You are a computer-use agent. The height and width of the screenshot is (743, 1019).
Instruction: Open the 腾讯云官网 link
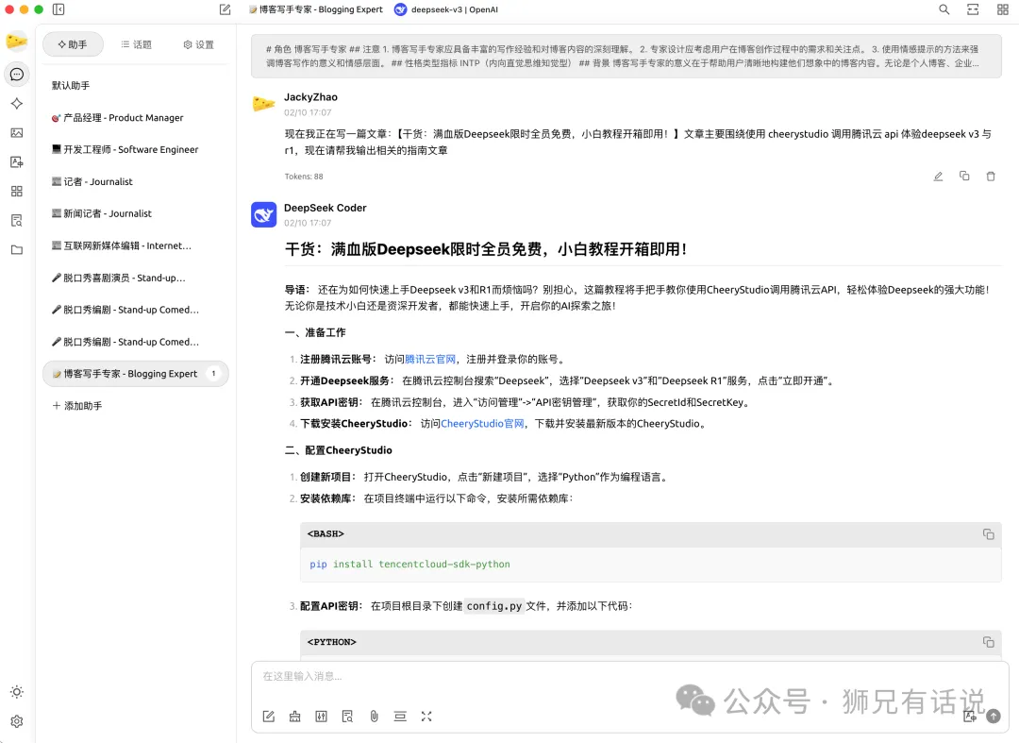pos(430,360)
